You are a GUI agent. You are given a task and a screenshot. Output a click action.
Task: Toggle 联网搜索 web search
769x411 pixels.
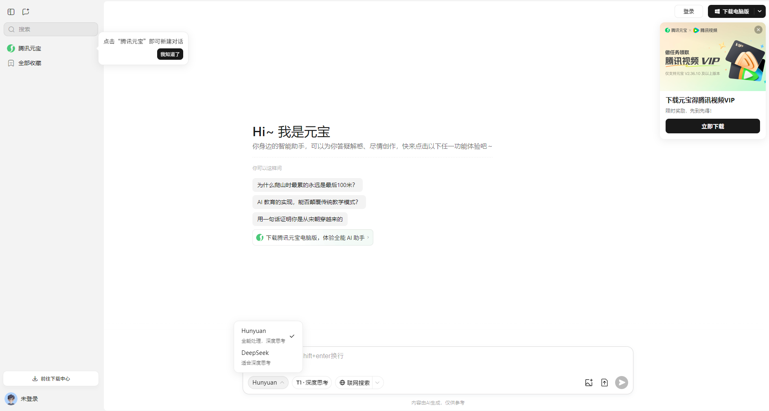pyautogui.click(x=354, y=383)
